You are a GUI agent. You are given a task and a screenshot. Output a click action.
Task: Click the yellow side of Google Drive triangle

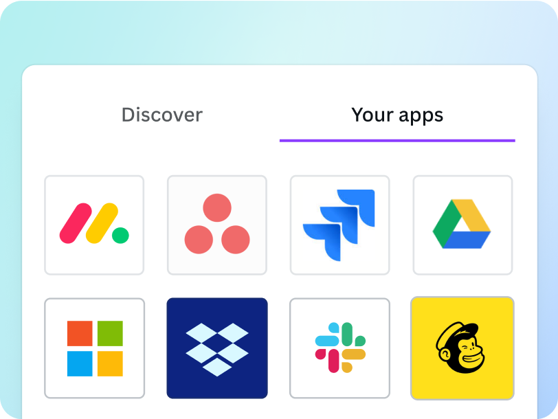tap(472, 215)
